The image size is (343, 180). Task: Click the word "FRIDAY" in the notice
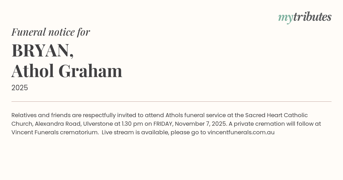[163, 124]
